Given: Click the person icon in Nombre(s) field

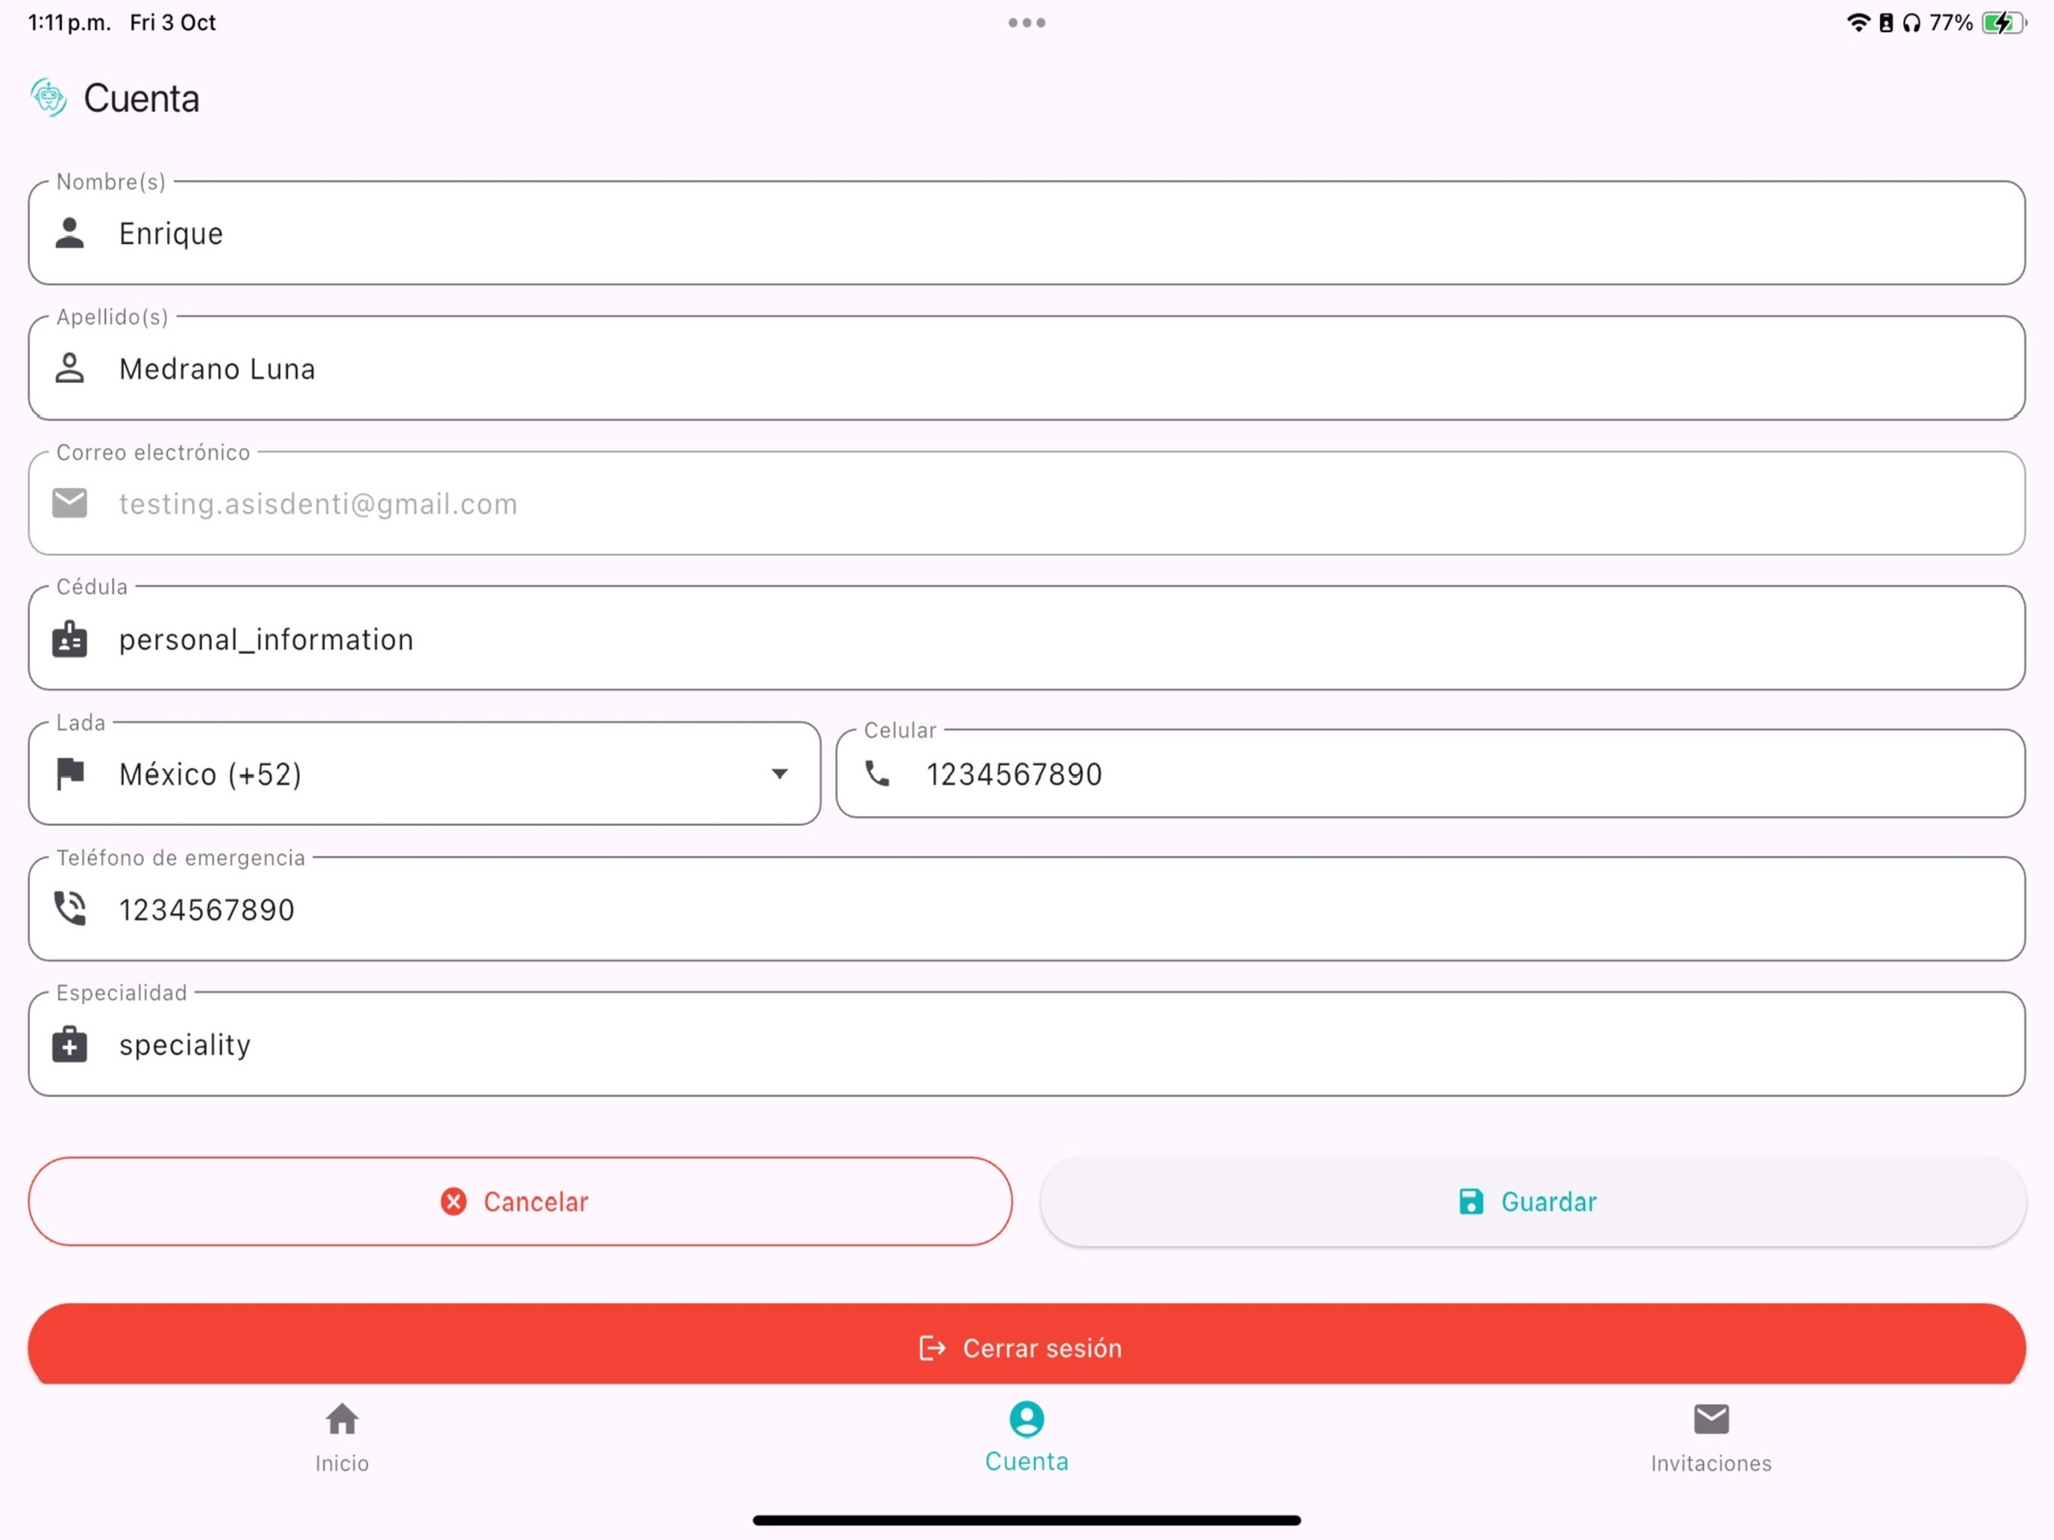Looking at the screenshot, I should (69, 233).
